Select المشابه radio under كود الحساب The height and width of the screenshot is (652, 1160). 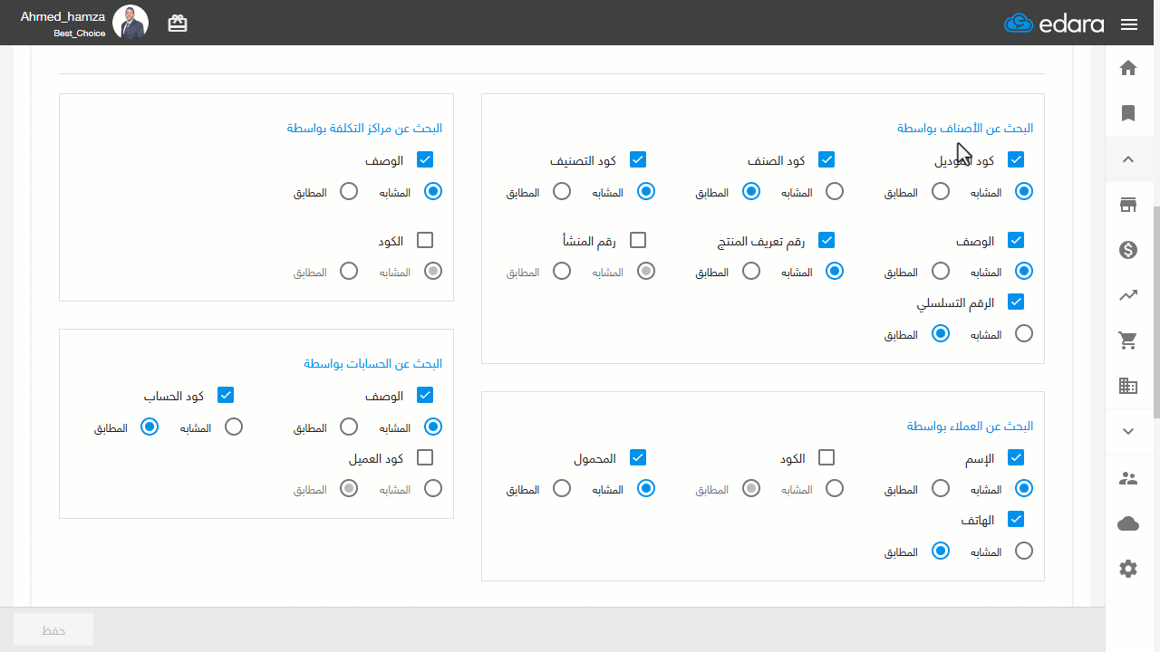[x=234, y=427]
